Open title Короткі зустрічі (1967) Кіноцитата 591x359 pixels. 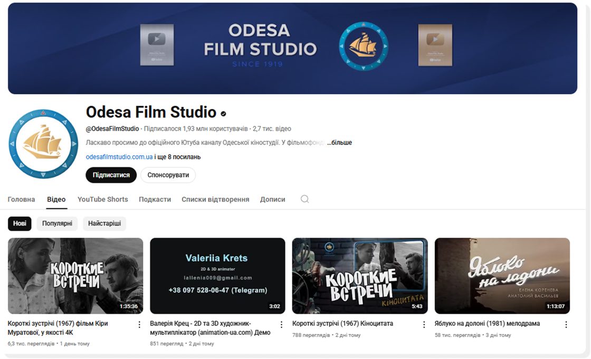[x=342, y=324]
